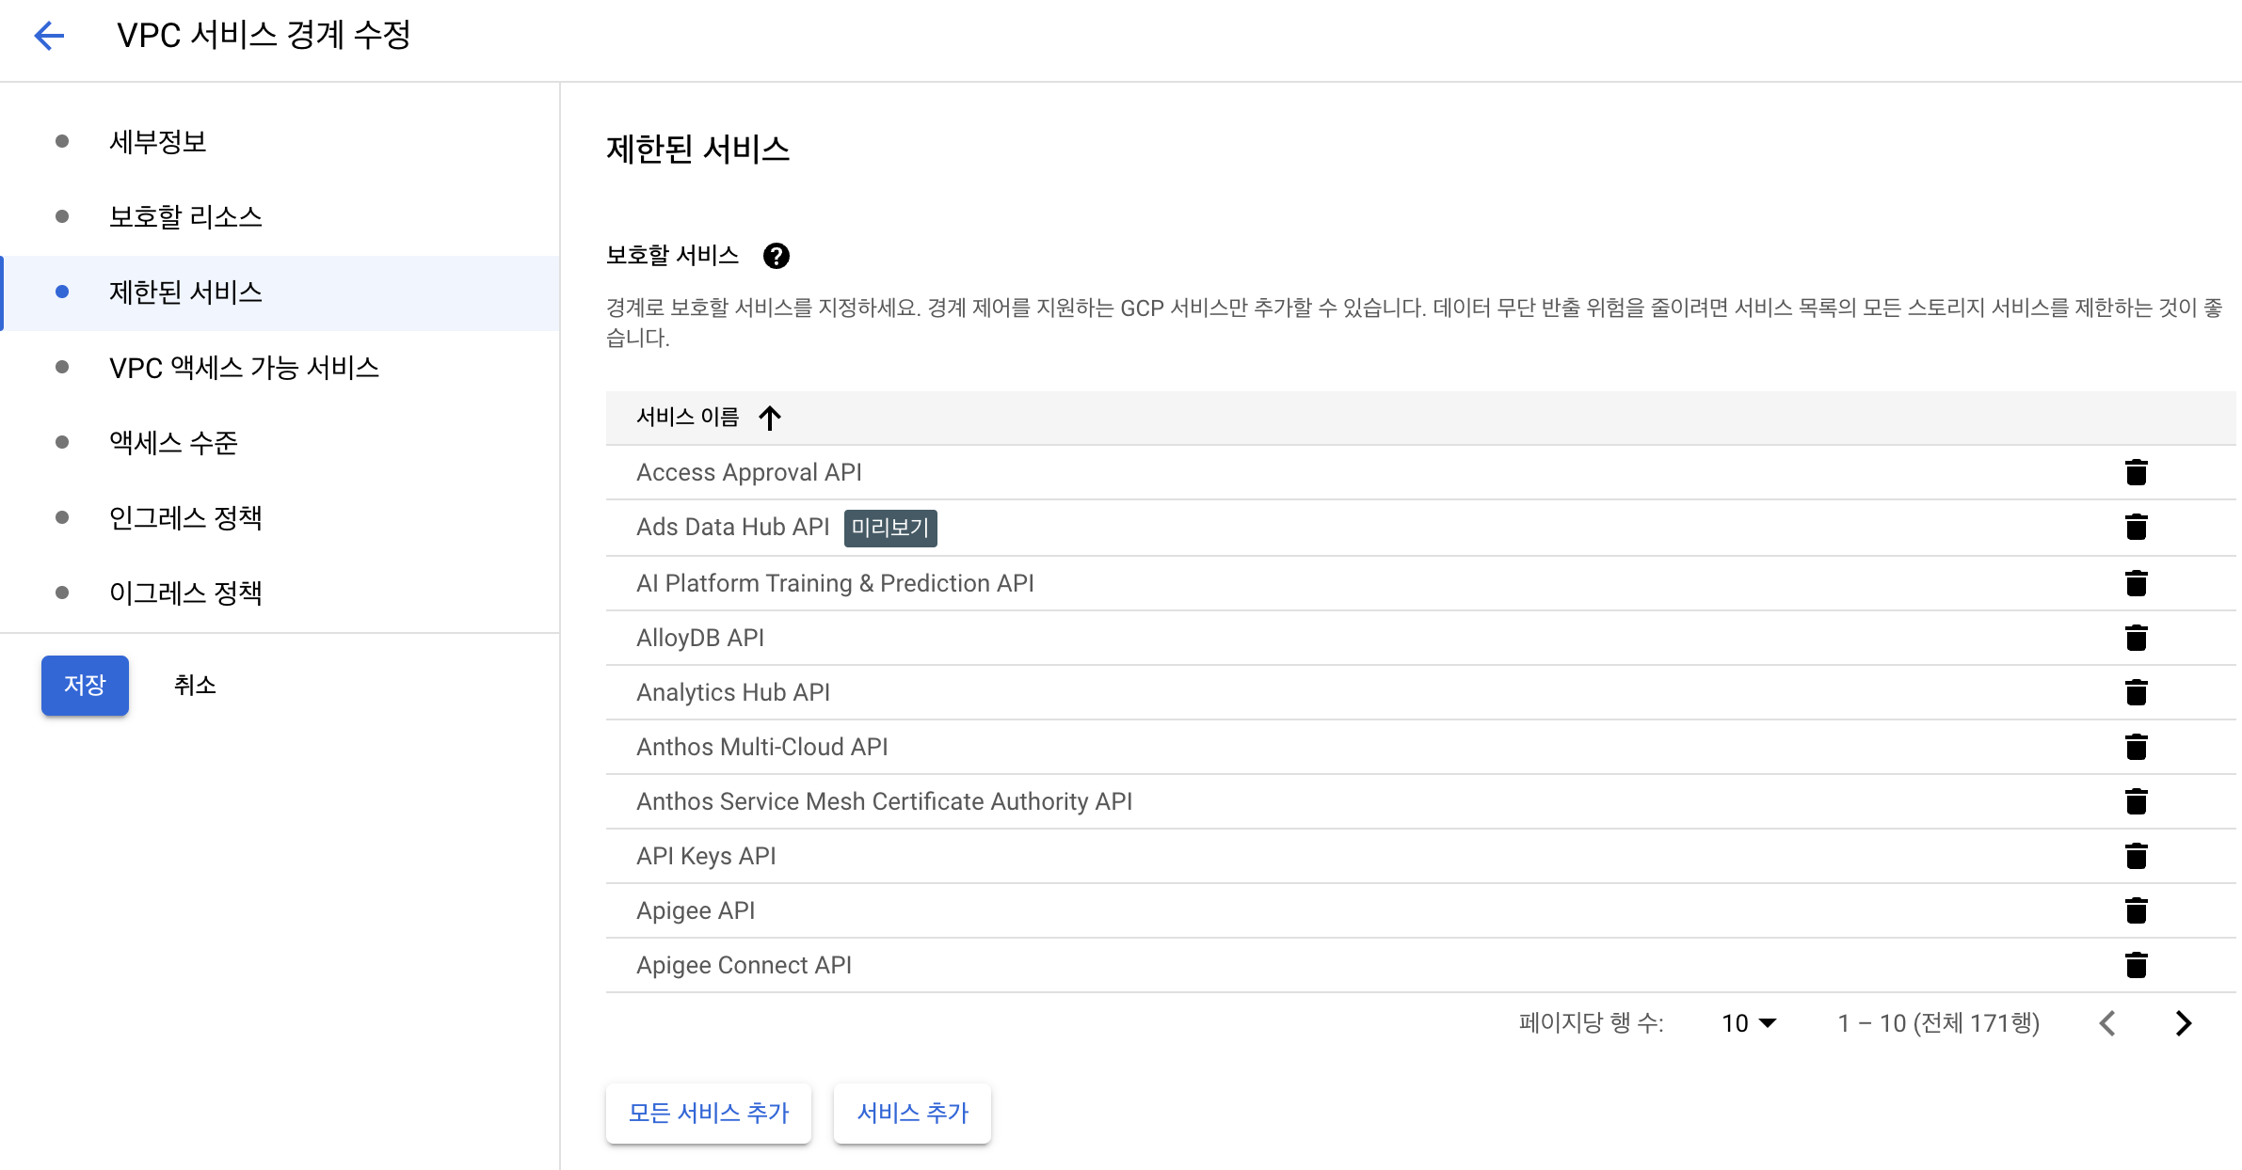The width and height of the screenshot is (2242, 1170).
Task: Click the 서비스 추가 button
Action: coord(912,1114)
